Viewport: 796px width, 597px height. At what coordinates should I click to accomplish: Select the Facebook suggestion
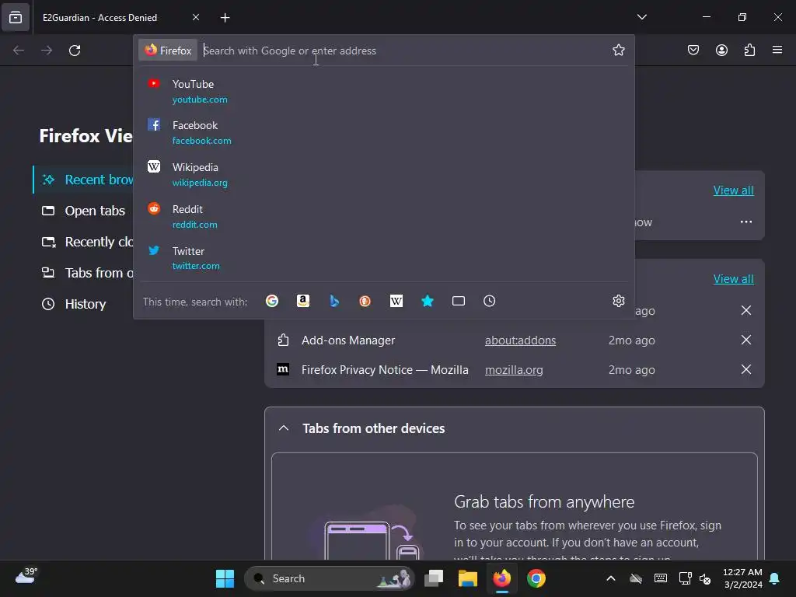coord(384,132)
